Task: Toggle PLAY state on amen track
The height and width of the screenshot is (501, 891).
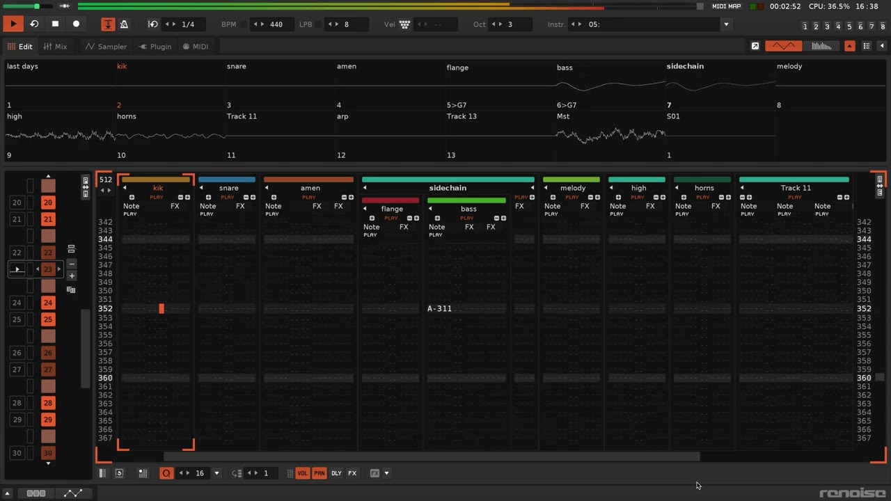Action: coord(308,197)
